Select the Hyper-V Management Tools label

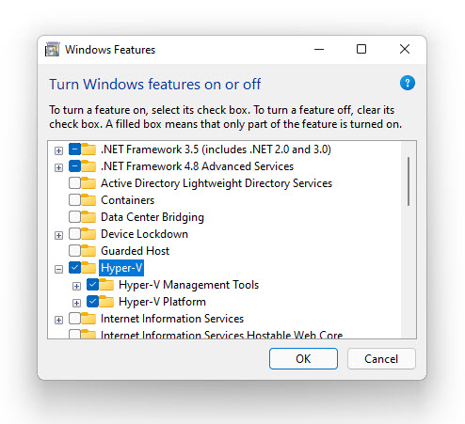coord(189,285)
